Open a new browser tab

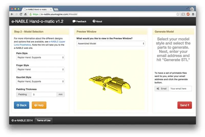click(56, 9)
